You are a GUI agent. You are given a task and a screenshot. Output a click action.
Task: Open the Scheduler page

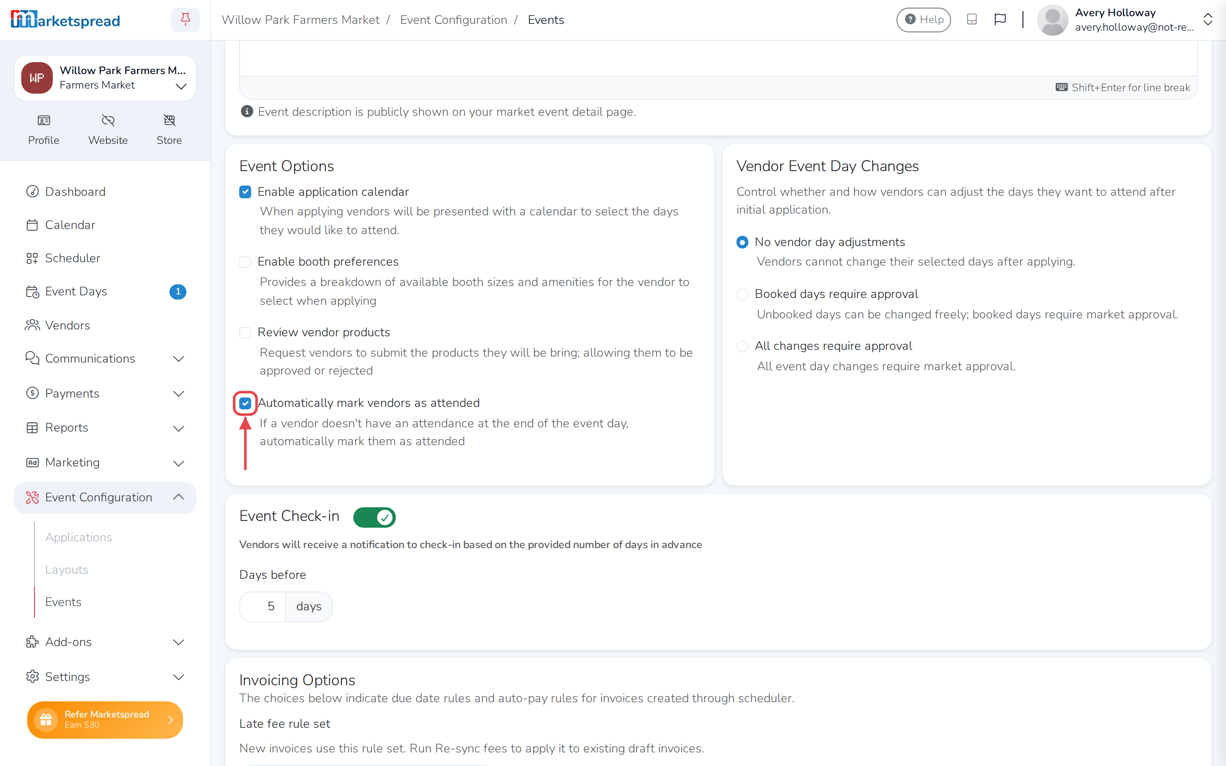tap(105, 258)
